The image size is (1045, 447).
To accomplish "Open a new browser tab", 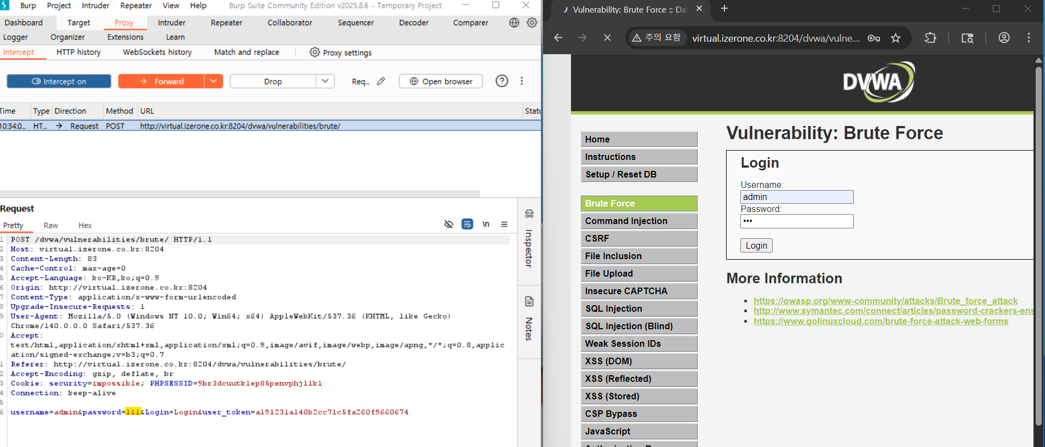I will click(x=724, y=9).
